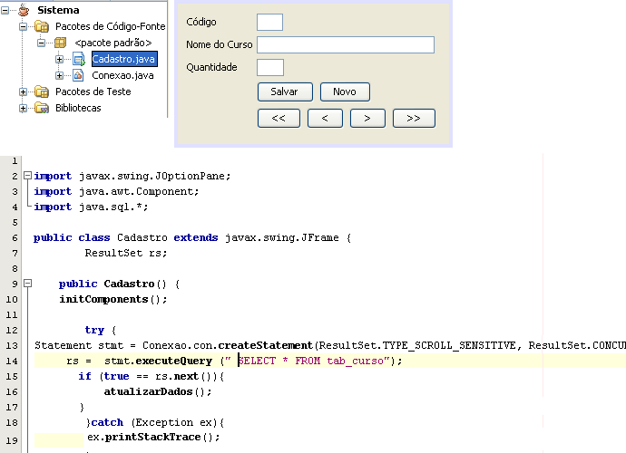This screenshot has height=453, width=626.
Task: Click 'atualizarDados();' on line 16
Action: 158,391
